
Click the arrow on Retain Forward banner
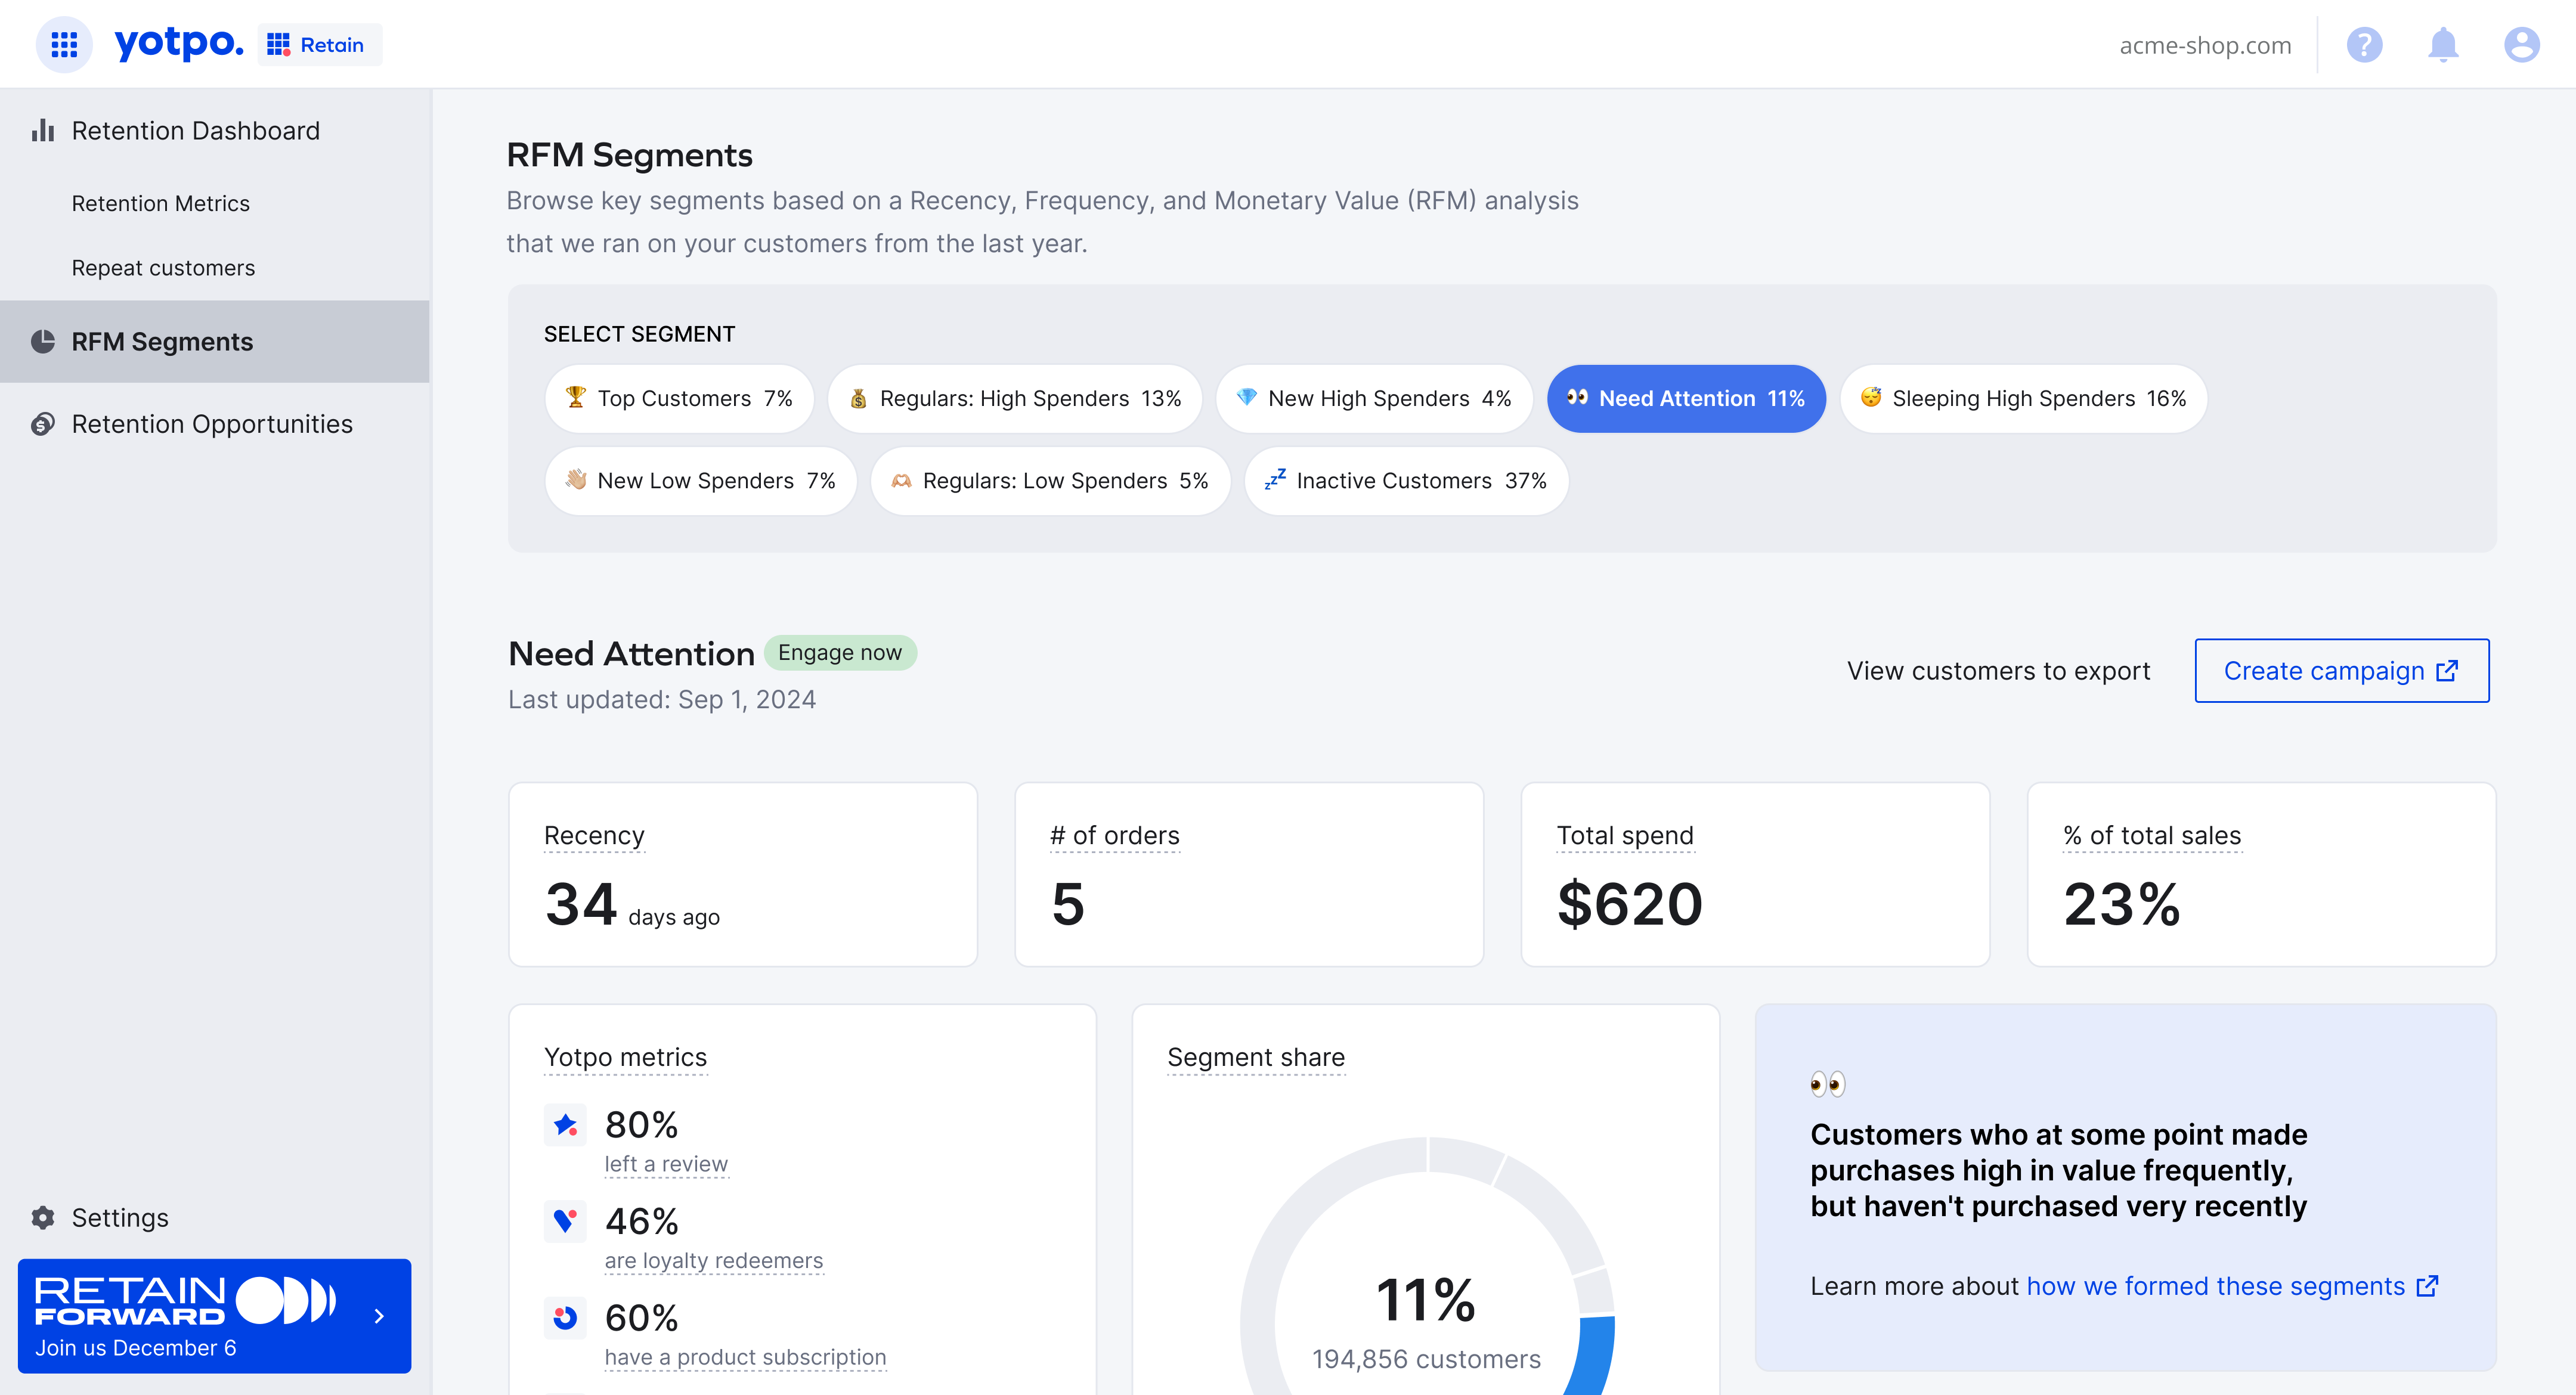point(379,1316)
